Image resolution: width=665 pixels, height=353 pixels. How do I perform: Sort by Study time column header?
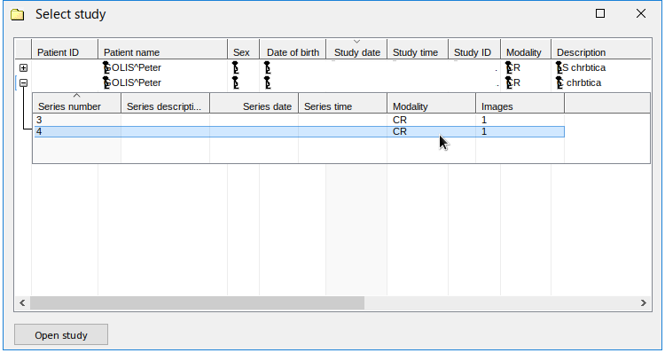pos(418,49)
